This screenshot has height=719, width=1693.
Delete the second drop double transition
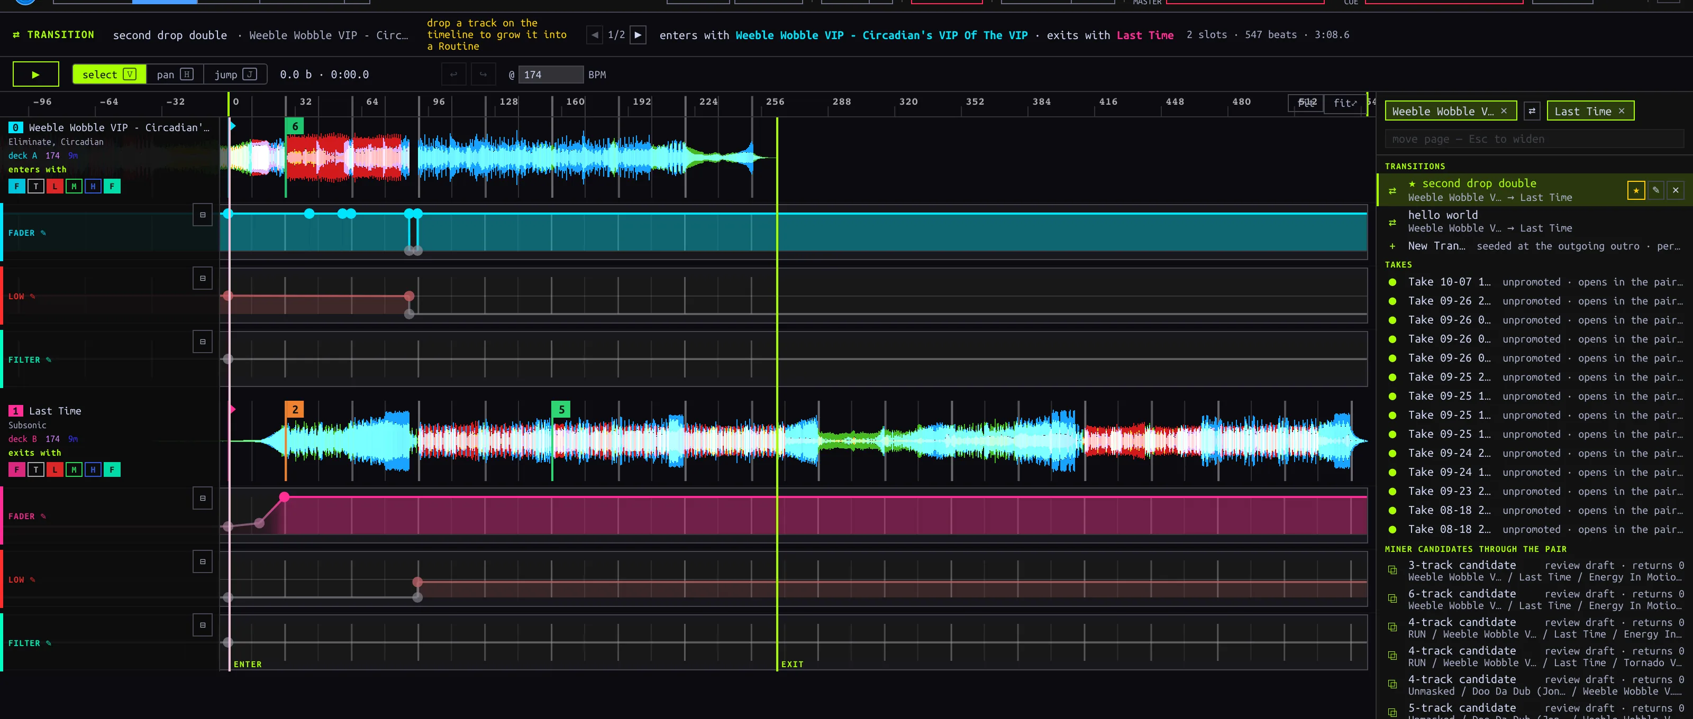[x=1676, y=190]
